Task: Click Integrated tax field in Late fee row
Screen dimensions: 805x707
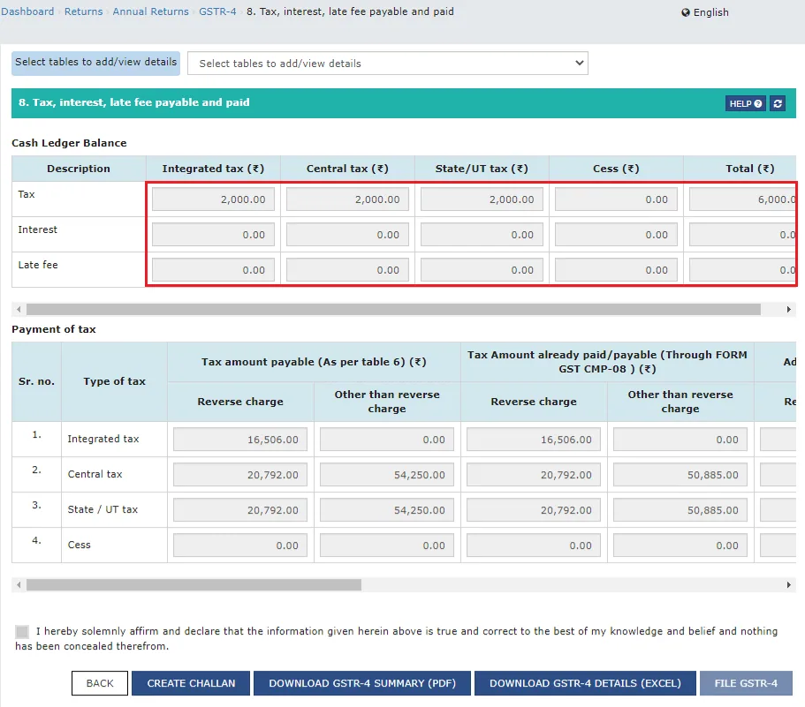Action: pos(213,270)
